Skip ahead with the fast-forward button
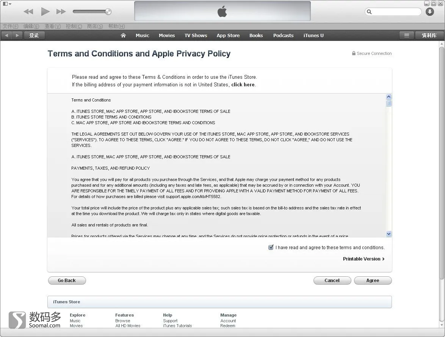Screen dimensions: 445x337 point(61,12)
